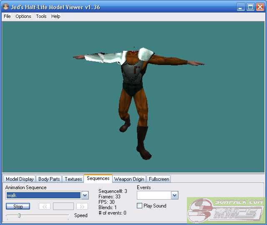Click the app icon in title bar
The width and height of the screenshot is (267, 225).
[6, 7]
